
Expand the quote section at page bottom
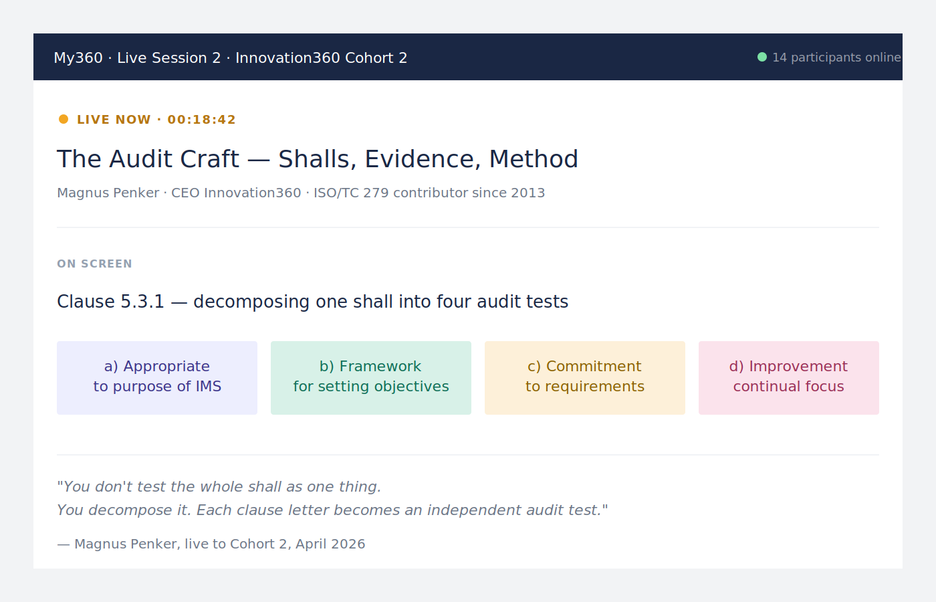pyautogui.click(x=332, y=498)
